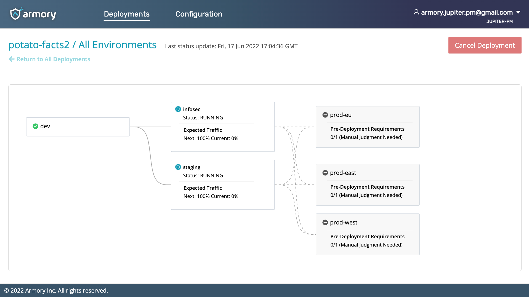Open the staging environment card
Screen dimensions: 529x297
(x=223, y=185)
